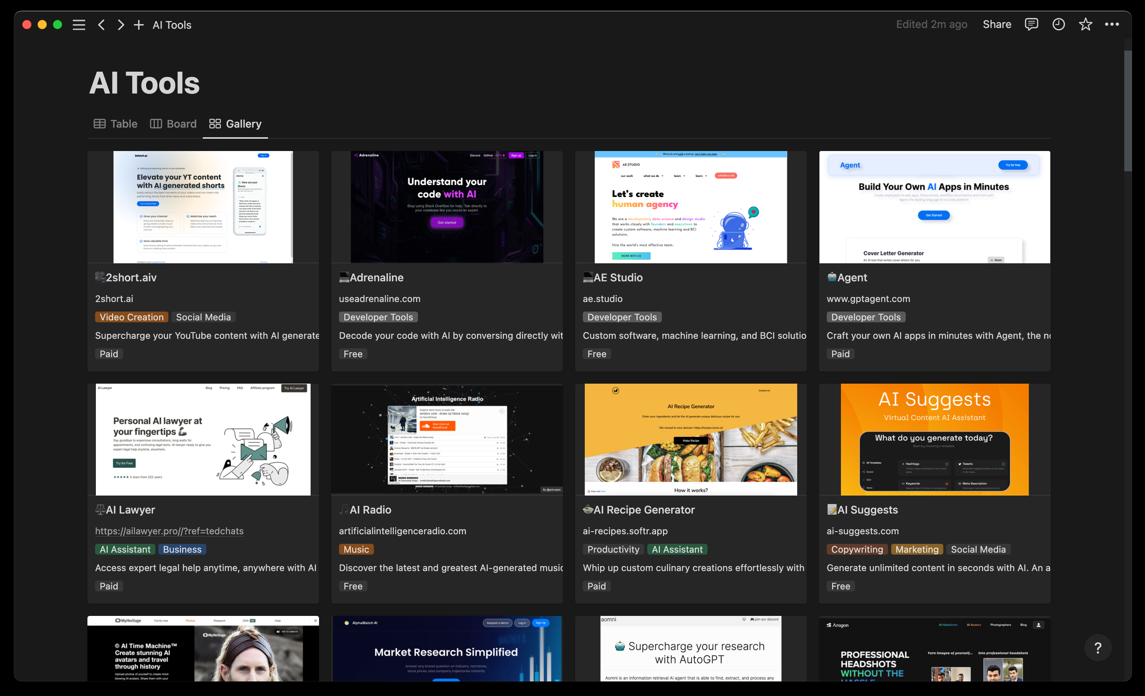1145x696 pixels.
Task: Click Developer Tools tag on AE Studio card
Action: 622,317
